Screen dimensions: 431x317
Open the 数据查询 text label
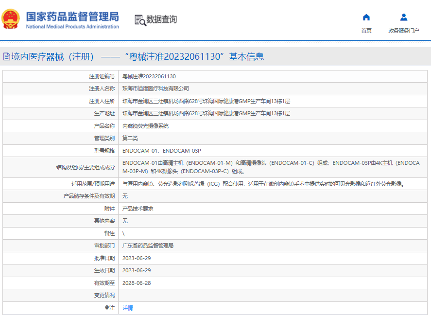[x=162, y=20]
